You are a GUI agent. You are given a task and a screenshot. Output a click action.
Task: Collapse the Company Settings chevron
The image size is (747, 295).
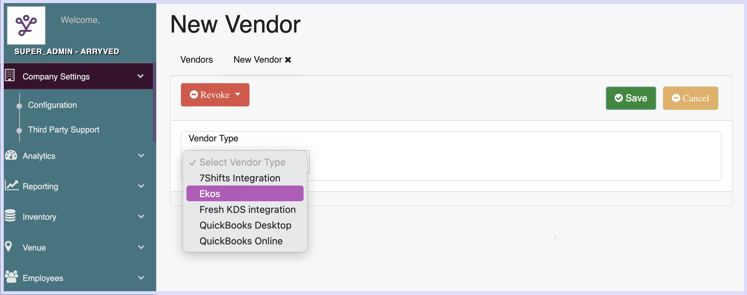pos(140,76)
